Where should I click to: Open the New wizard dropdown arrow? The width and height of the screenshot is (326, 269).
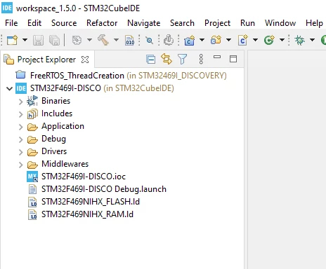point(25,40)
